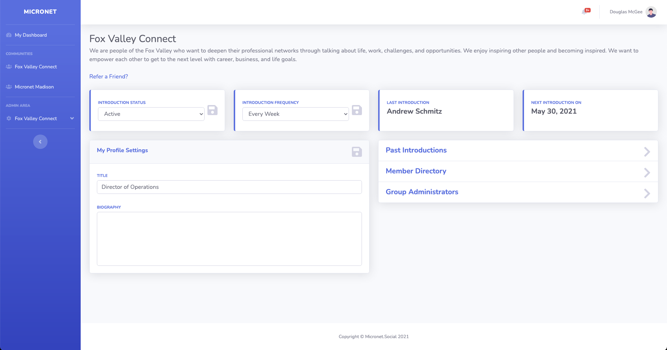Image resolution: width=667 pixels, height=350 pixels.
Task: Save My Profile Settings
Action: point(357,152)
